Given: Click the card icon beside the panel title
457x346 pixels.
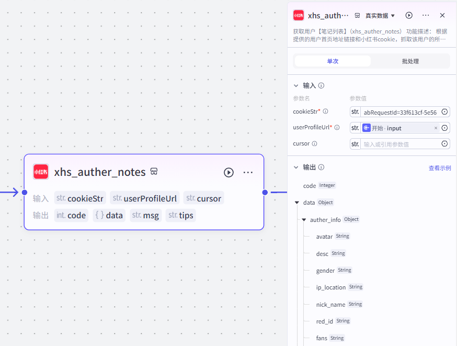Looking at the screenshot, I should (x=357, y=15).
